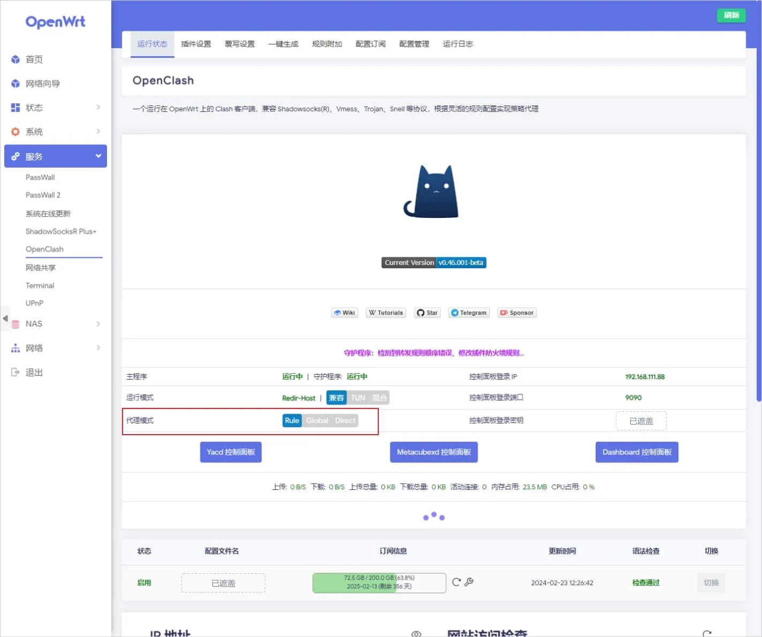
Task: Open the Yacd 控制面板 button
Action: (231, 452)
